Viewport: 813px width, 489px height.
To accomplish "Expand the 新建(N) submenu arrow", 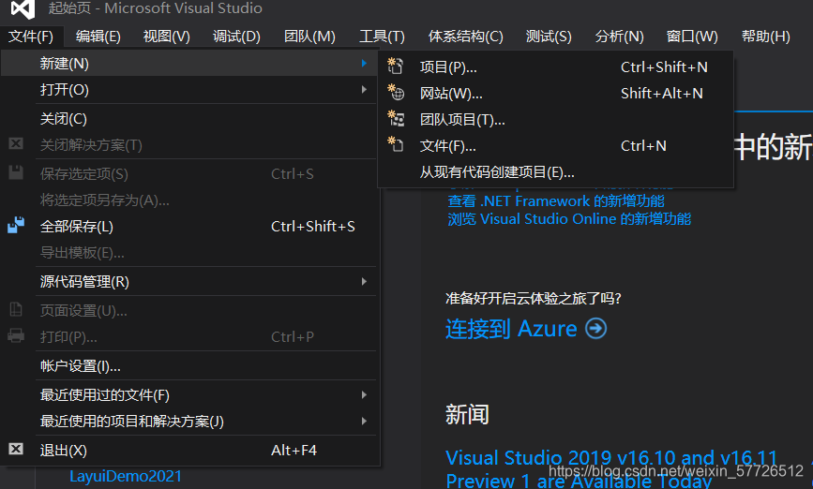I will [x=364, y=63].
